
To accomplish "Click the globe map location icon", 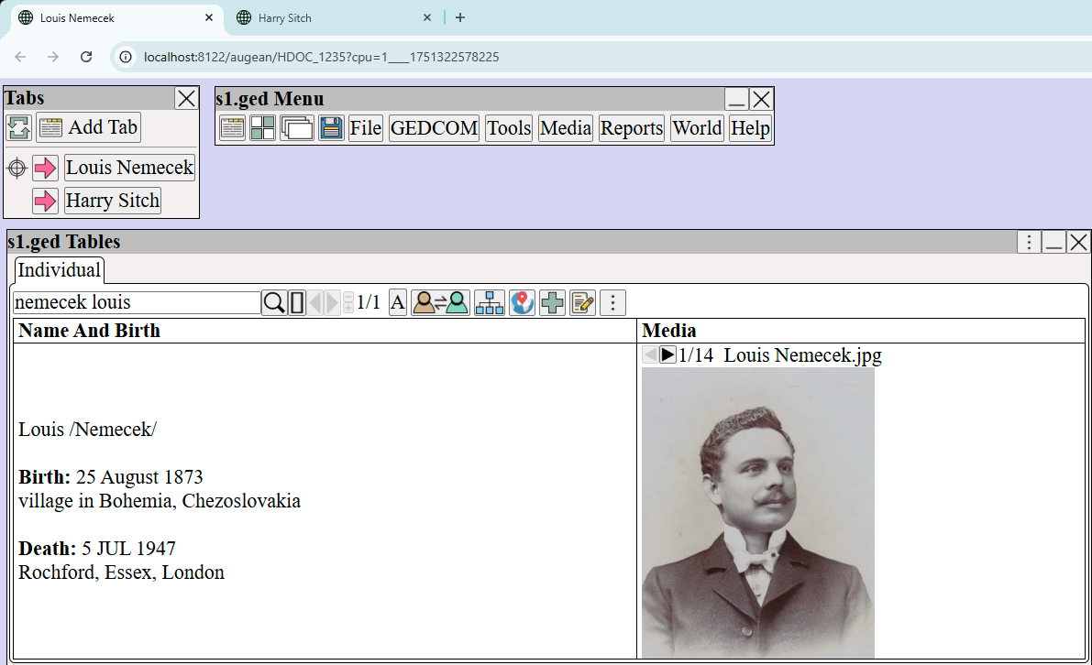I will tap(522, 303).
